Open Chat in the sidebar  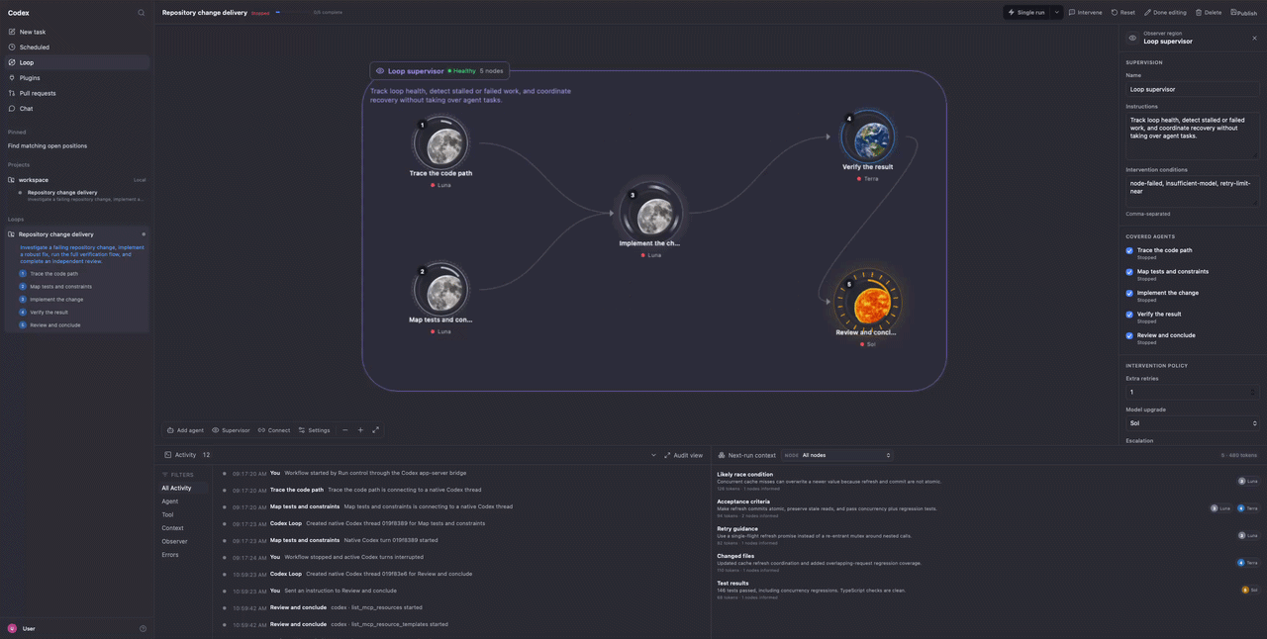tap(77, 109)
